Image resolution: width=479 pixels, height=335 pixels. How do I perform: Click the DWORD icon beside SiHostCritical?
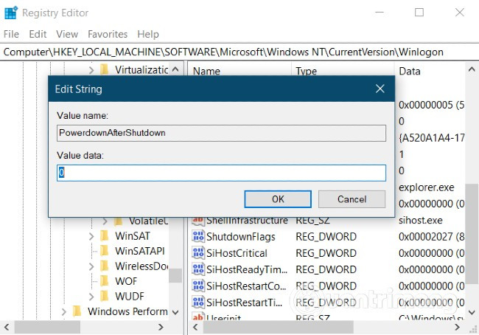pyautogui.click(x=197, y=253)
